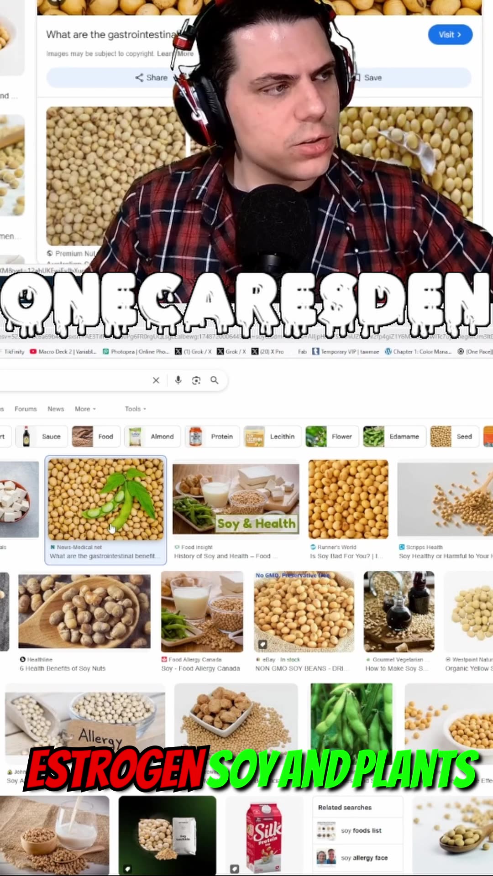
Task: Open the eBay Non GMO soy beans image
Action: pyautogui.click(x=304, y=611)
